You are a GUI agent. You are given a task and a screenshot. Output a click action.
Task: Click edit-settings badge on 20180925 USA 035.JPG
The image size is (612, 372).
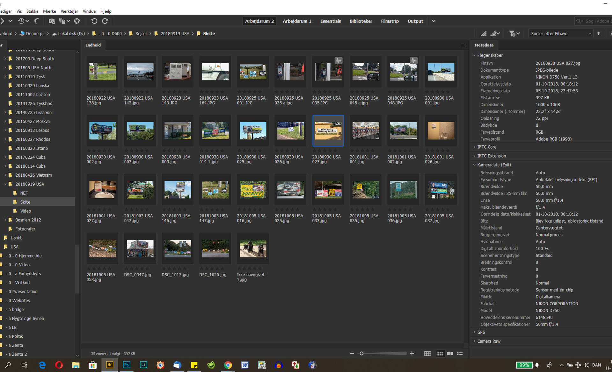click(339, 60)
